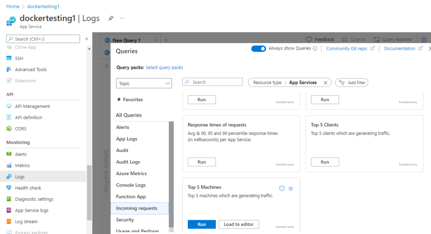Select the New Query 1 tab
Screen dimensions: 431x234
[126, 40]
